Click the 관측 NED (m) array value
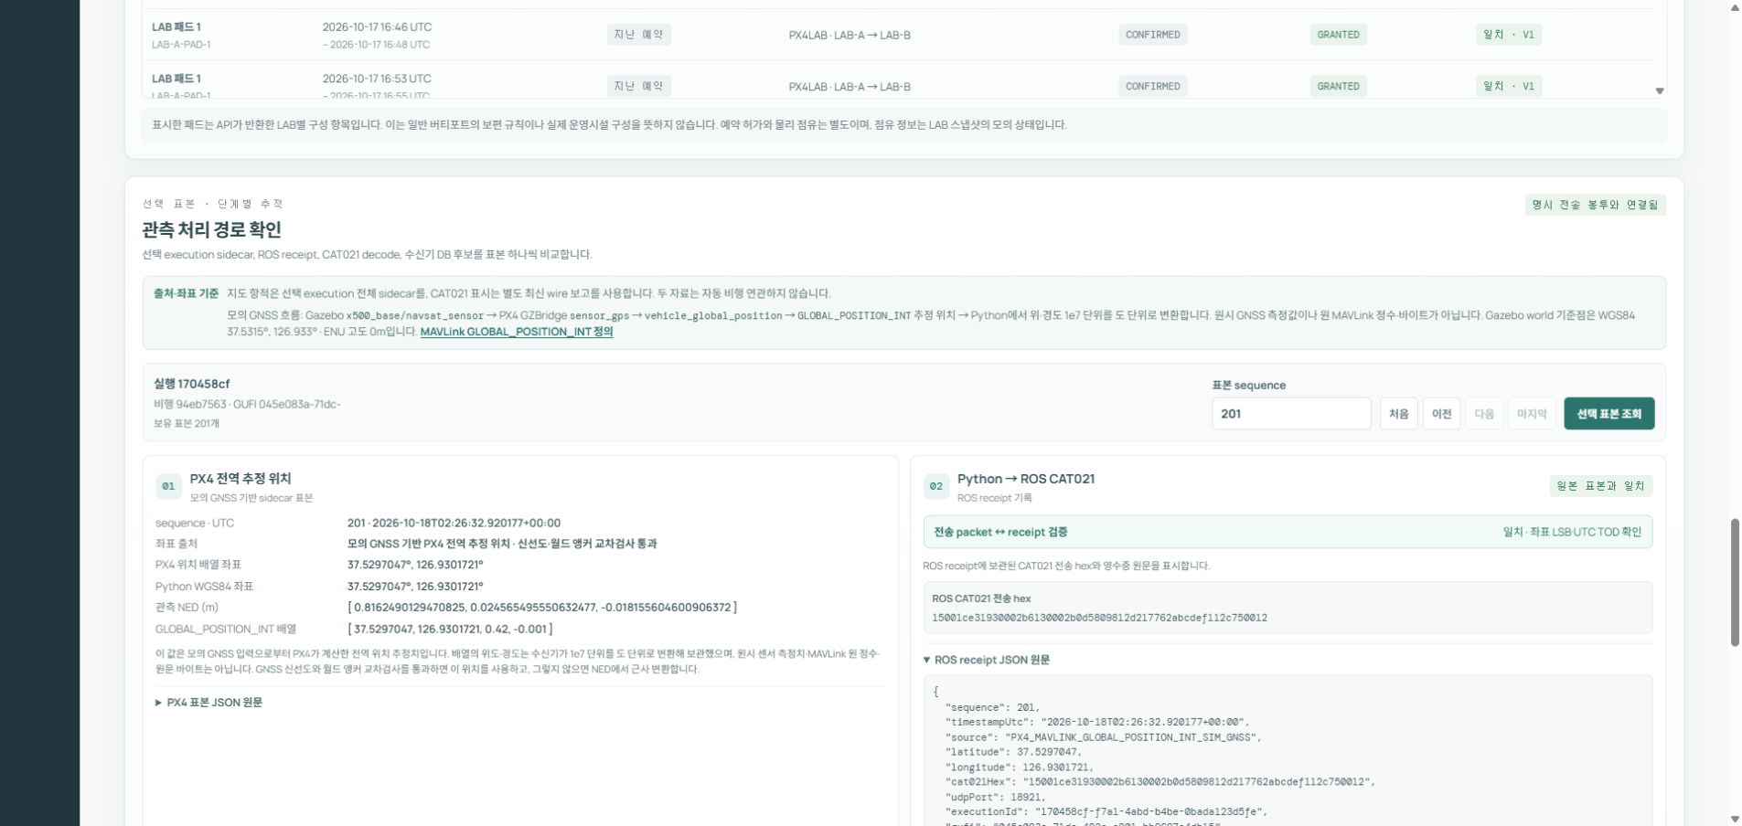Viewport: 1742px width, 826px height. [542, 608]
